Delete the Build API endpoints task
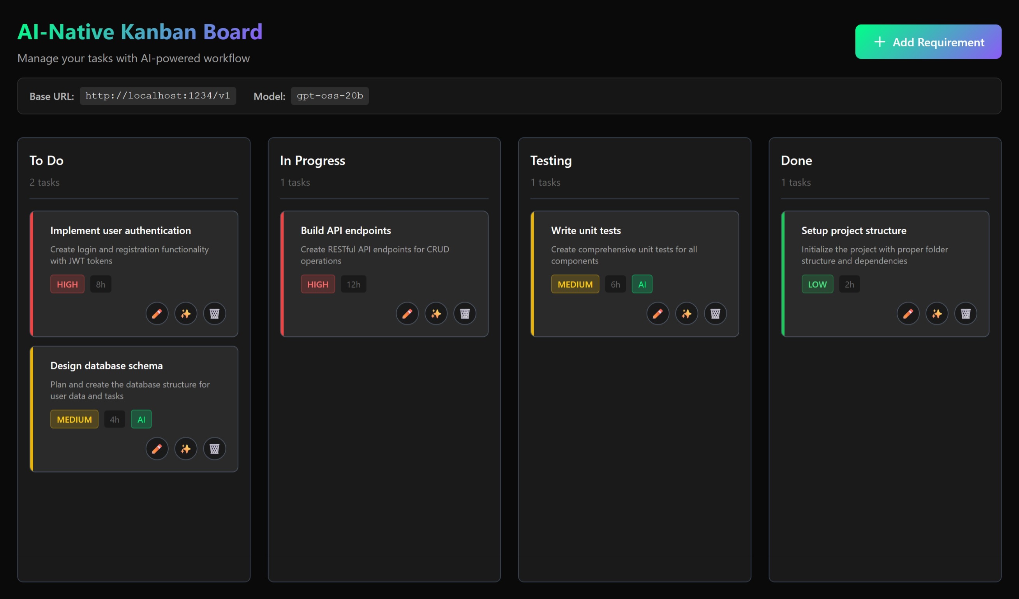Viewport: 1019px width, 599px height. point(465,313)
